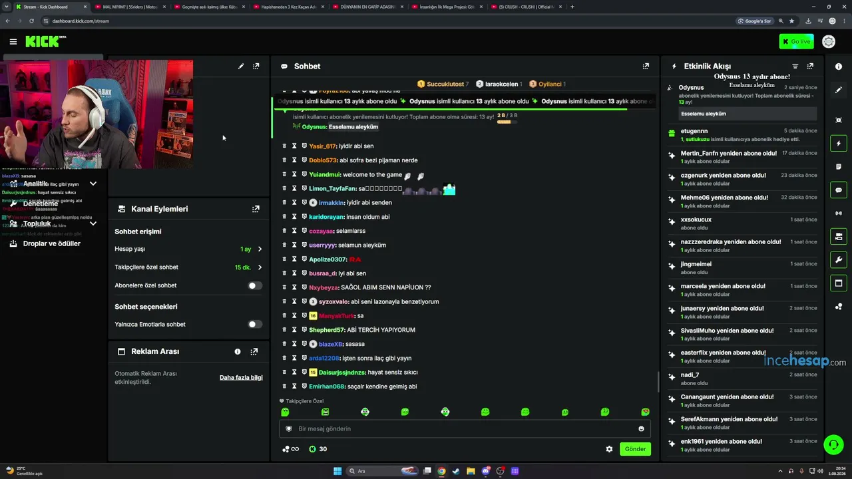
Task: Toggle Abonelere özel sohbet switch
Action: click(x=255, y=285)
